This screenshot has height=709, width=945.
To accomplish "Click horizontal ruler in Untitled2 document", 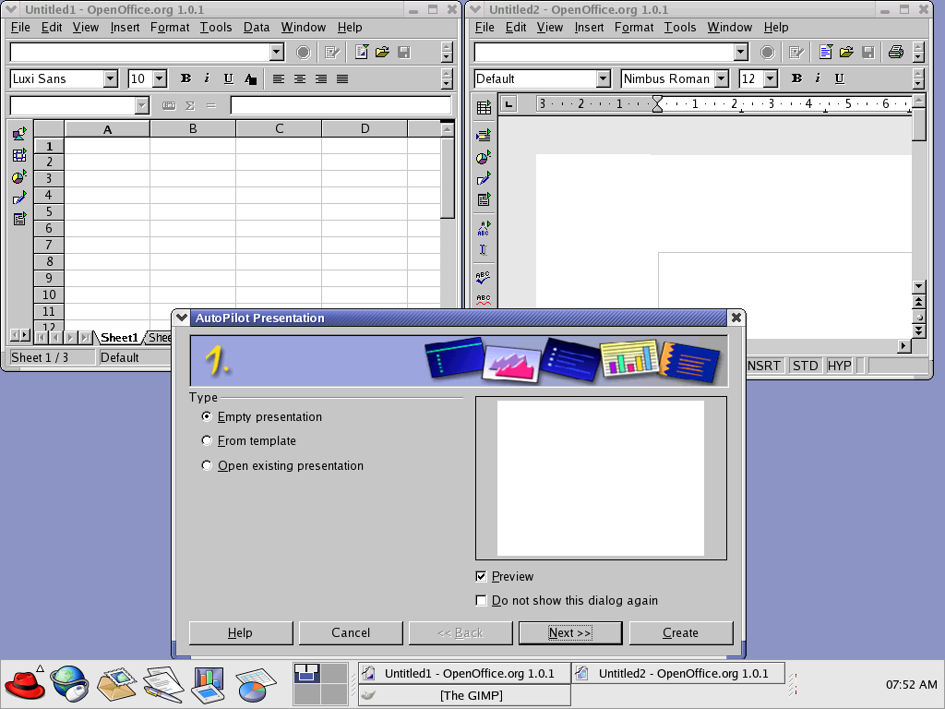I will (x=724, y=104).
